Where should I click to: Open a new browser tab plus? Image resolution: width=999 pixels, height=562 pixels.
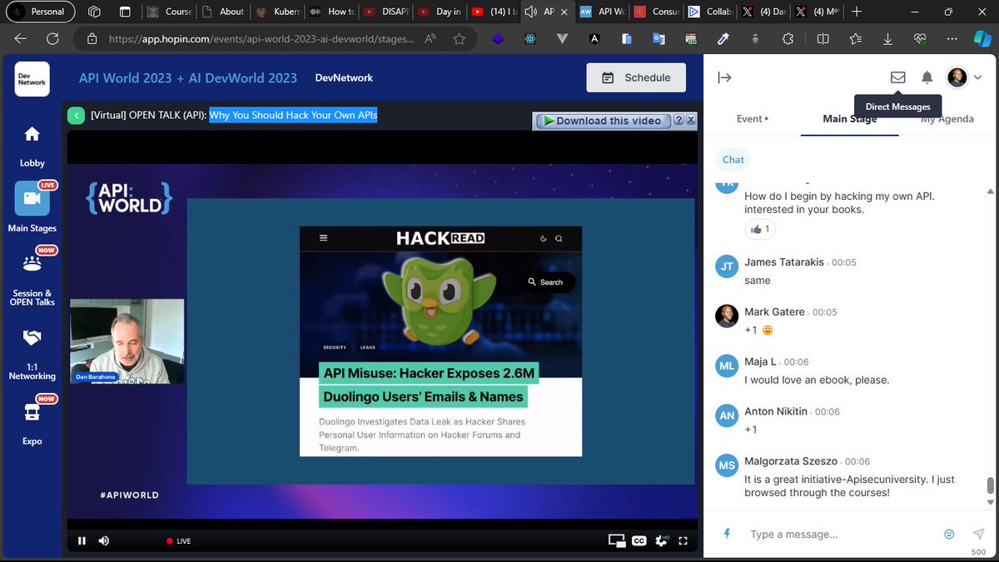(x=857, y=12)
